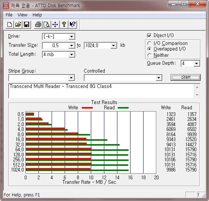Click read value 4087 for 2.0
This screenshot has width=209, height=201.
[192, 124]
